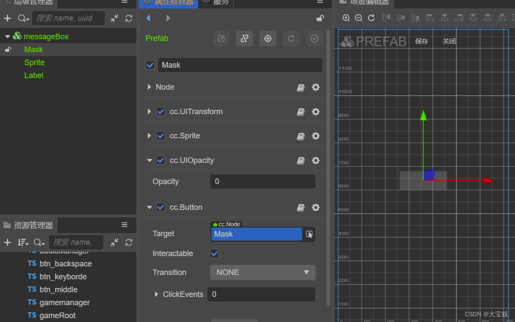Click the locate prefab asset icon
Screen dimensions: 515x322
pos(268,39)
